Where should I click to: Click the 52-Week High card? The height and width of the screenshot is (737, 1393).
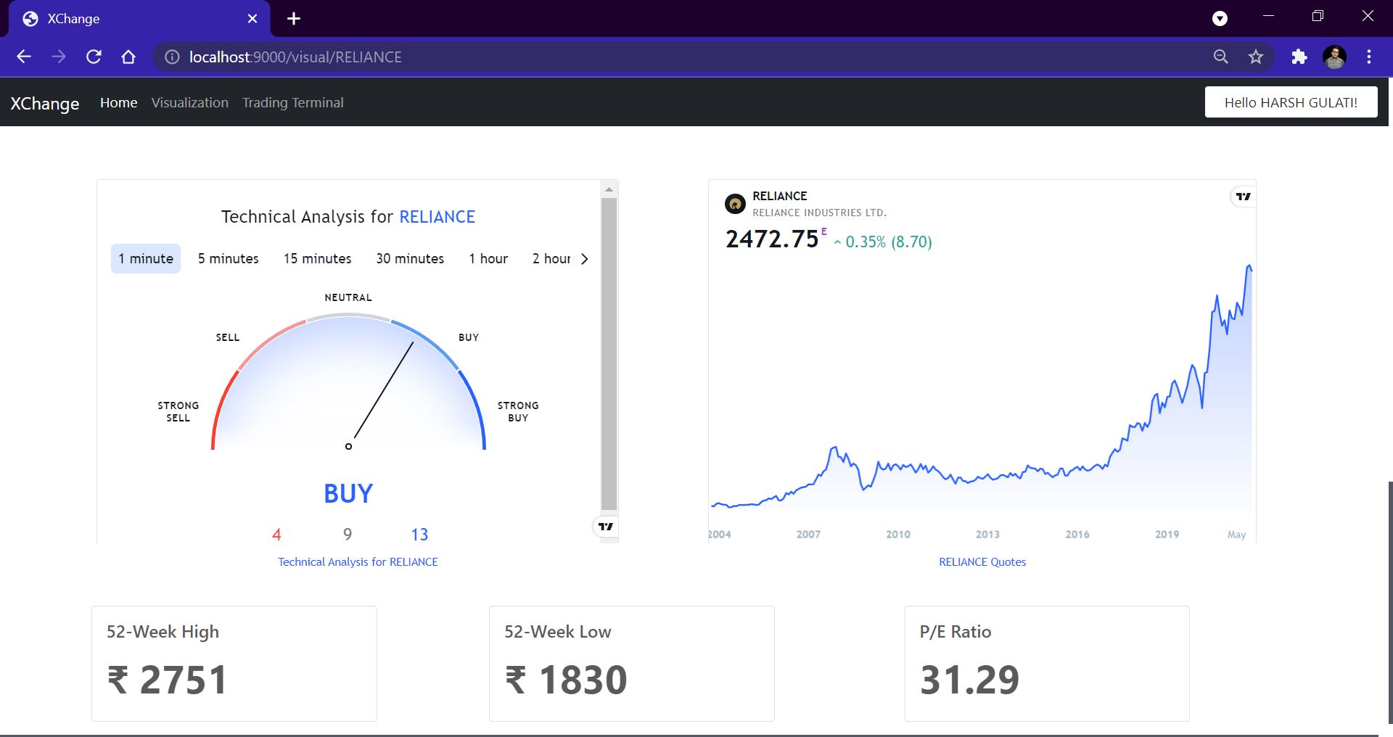pos(234,664)
